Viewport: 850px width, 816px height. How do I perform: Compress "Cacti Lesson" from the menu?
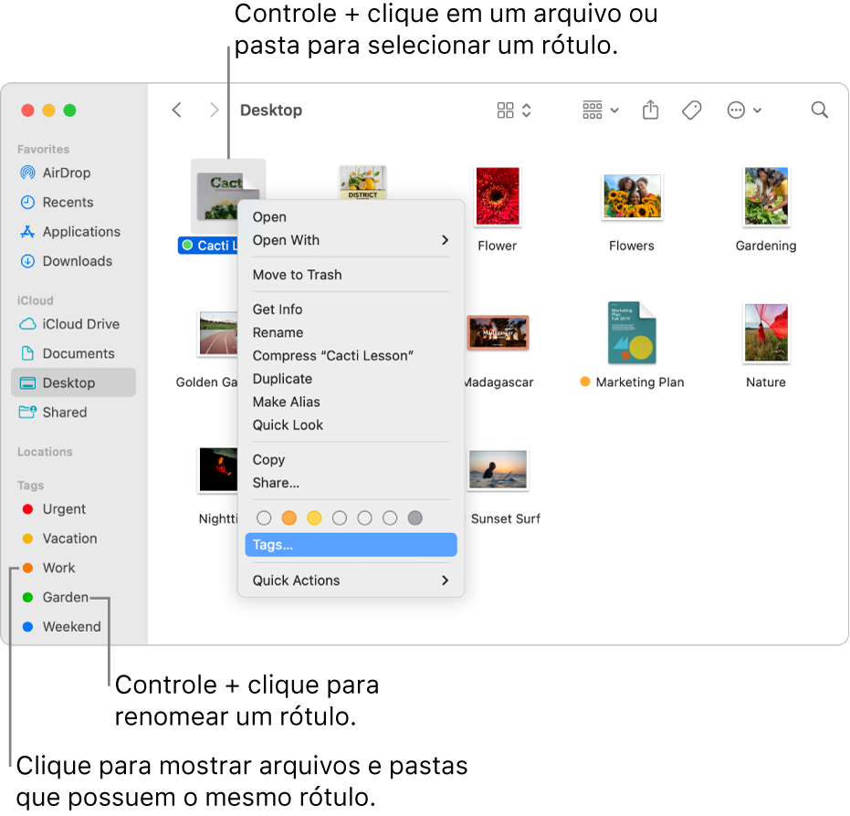(x=351, y=355)
